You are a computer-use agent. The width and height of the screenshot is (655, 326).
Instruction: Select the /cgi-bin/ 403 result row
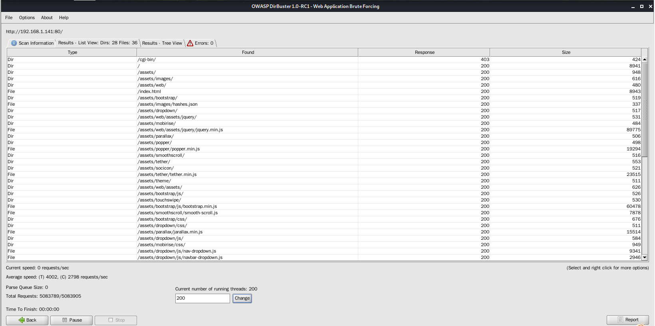click(x=324, y=59)
